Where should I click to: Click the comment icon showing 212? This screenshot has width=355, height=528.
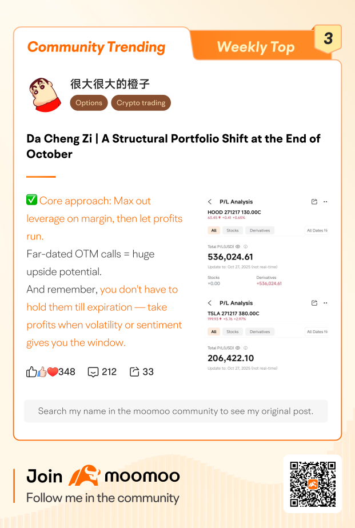click(x=93, y=372)
